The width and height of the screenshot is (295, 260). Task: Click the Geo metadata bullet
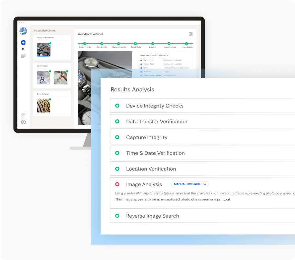(141, 68)
